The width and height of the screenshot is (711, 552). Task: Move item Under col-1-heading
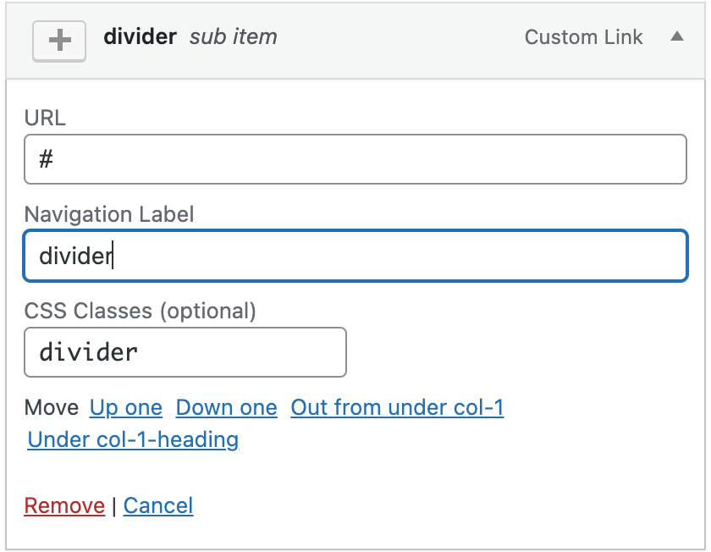pyautogui.click(x=133, y=440)
